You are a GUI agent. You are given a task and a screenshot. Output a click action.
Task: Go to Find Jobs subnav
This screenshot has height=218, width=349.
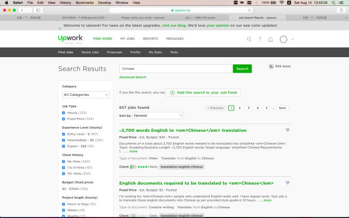pos(65,52)
